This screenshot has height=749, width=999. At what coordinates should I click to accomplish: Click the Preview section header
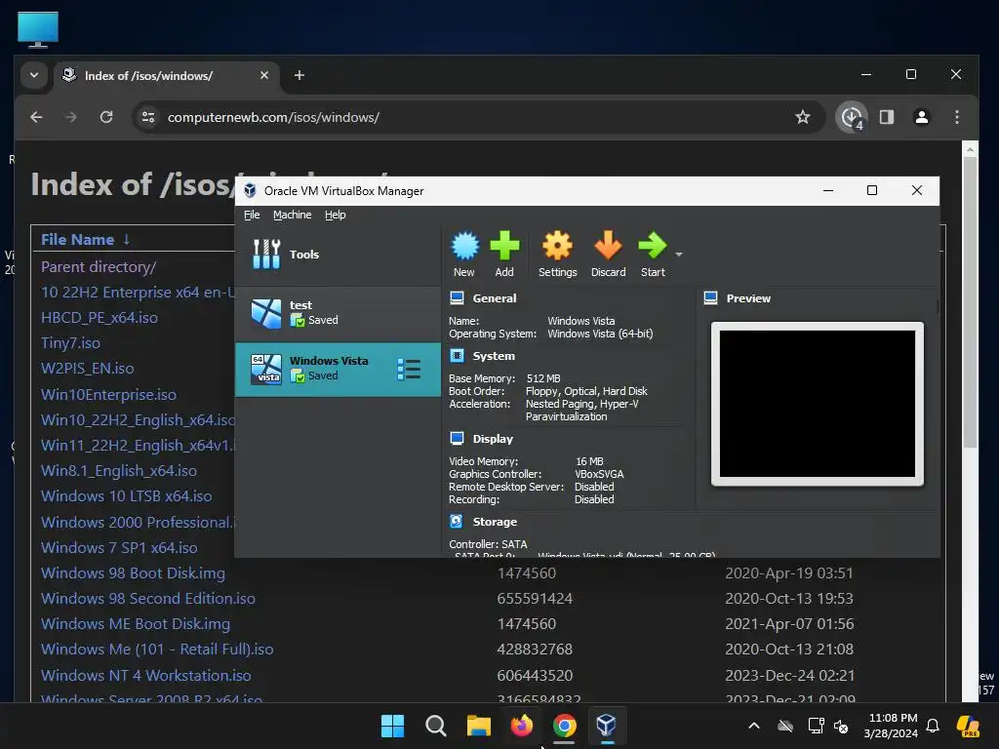point(748,298)
